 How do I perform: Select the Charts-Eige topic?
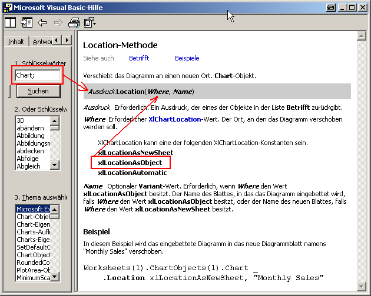pos(32,240)
